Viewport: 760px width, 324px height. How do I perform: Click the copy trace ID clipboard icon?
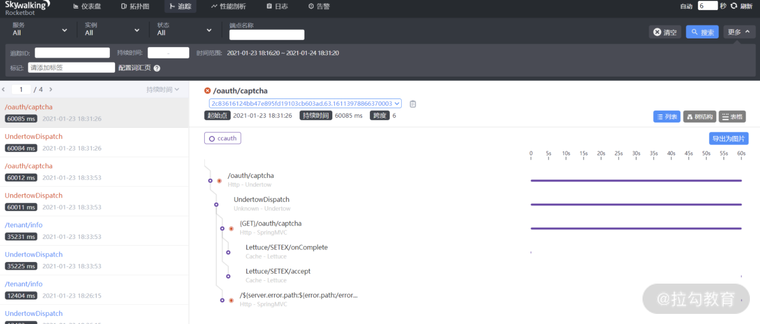point(412,104)
